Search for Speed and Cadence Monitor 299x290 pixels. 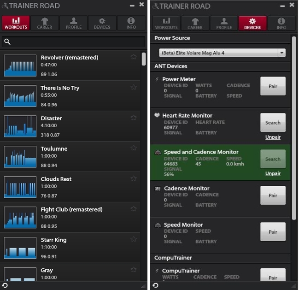point(273,159)
